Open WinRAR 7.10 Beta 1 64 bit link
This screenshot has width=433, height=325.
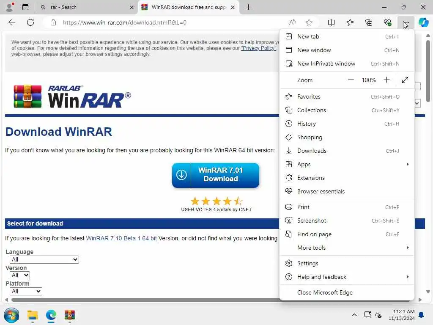pos(121,239)
